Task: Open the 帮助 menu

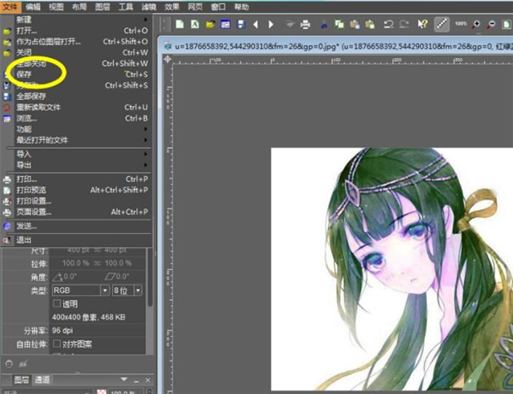Action: coord(241,7)
